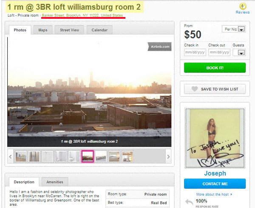This screenshot has height=208, width=255.
Task: Show next thumbnails with right arrow
Action: 168,156
